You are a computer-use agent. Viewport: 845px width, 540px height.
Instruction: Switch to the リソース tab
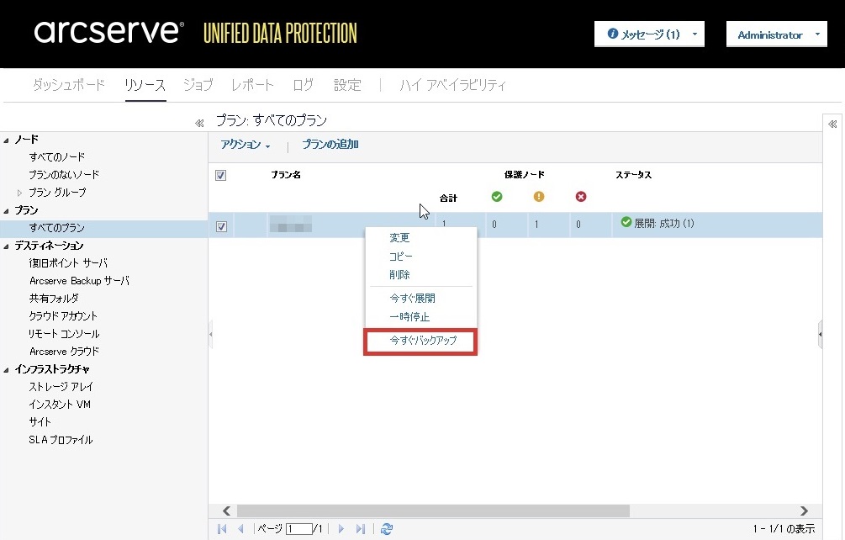pos(145,85)
